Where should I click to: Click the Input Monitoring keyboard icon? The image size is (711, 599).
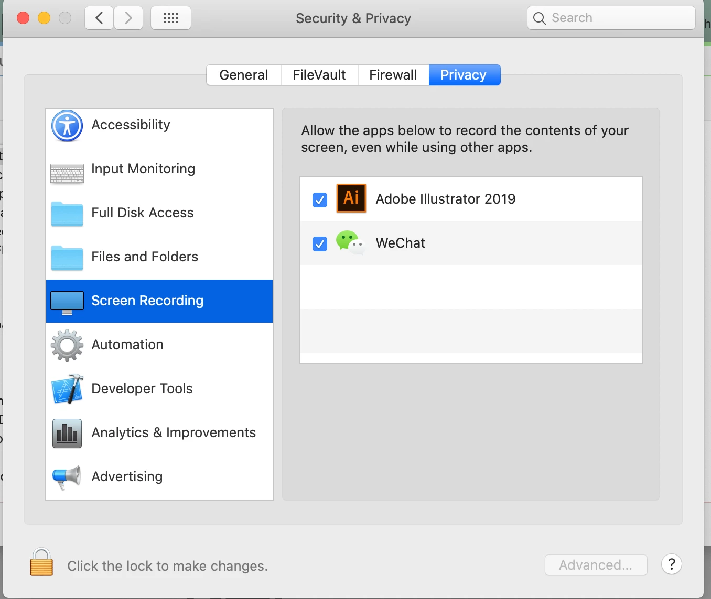click(67, 174)
